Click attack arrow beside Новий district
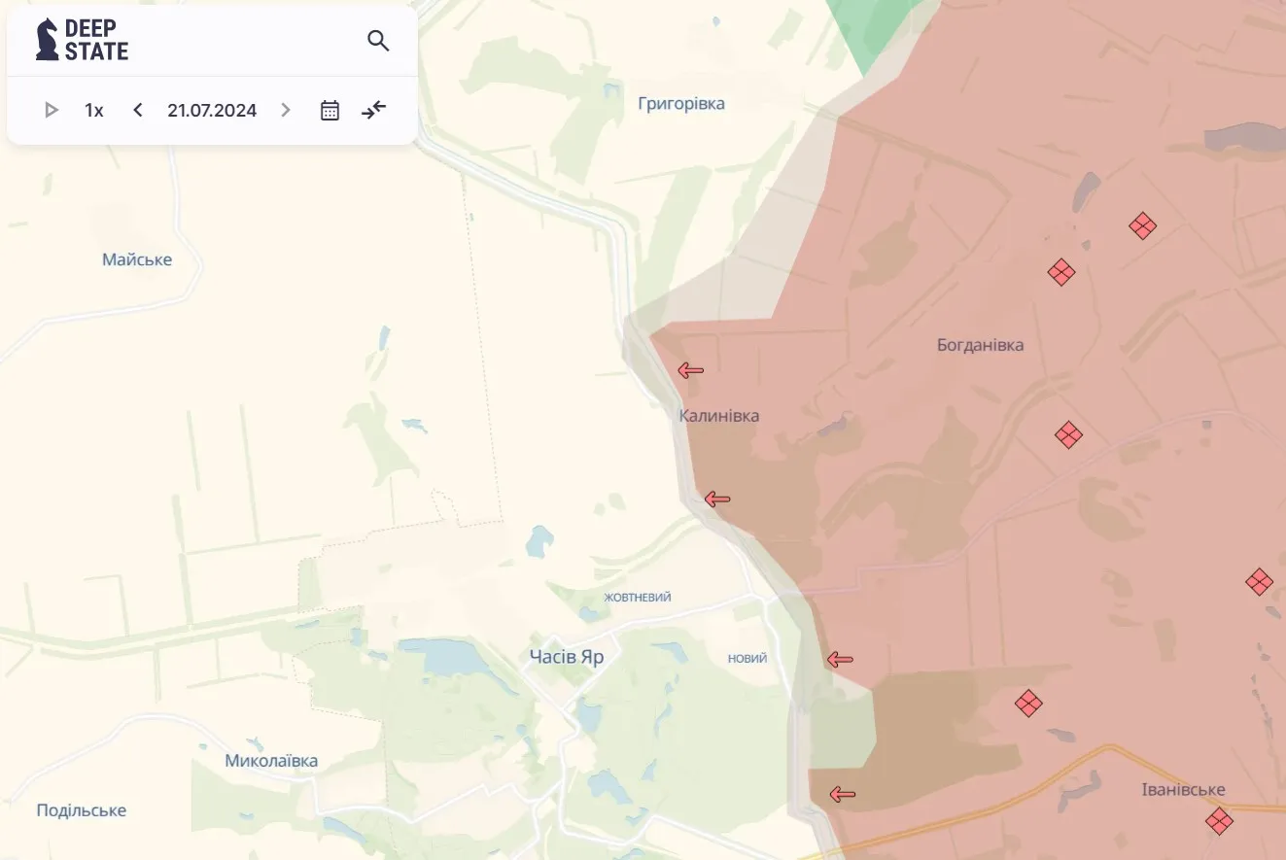The image size is (1286, 860). 840,660
